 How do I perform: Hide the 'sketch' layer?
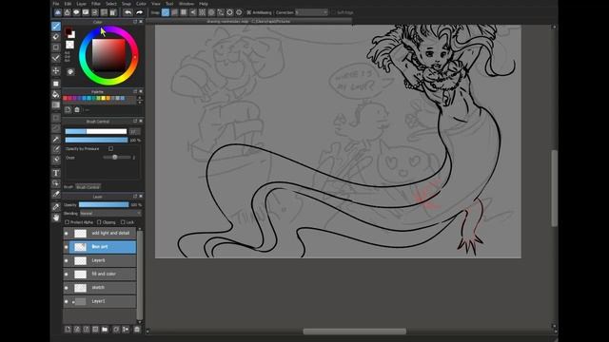point(66,288)
